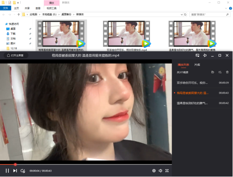Screen dimensions: 233x177
Task: Select the 格局是被委屈撑大的 video thumbnail
Action: point(61,34)
